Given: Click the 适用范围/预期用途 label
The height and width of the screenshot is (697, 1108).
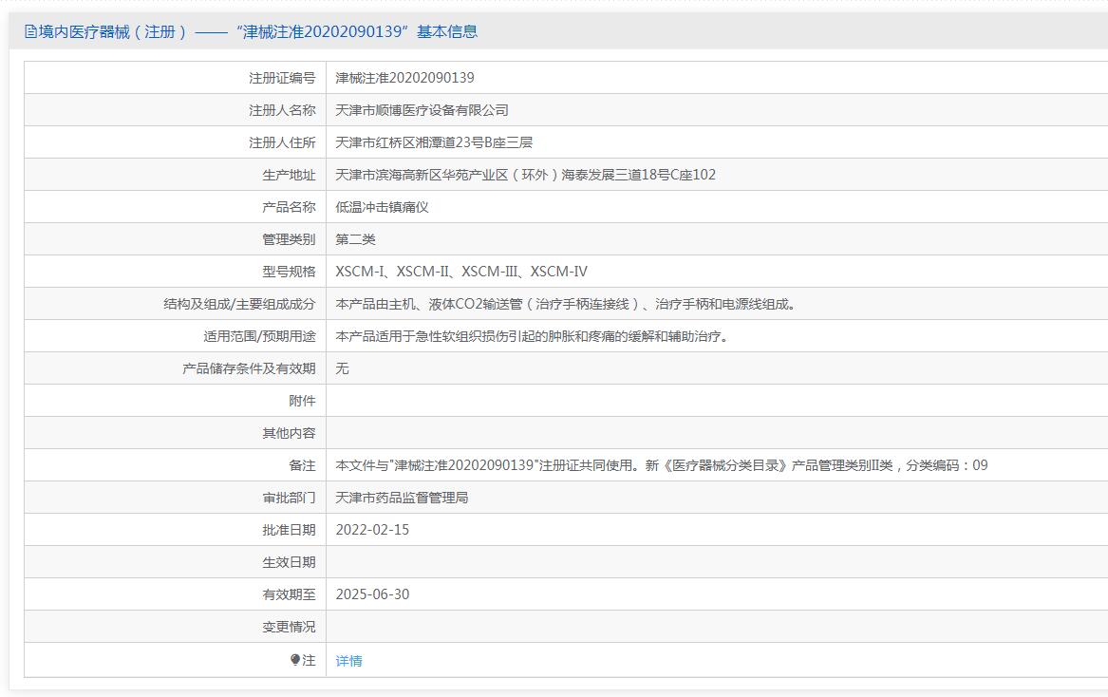Looking at the screenshot, I should click(259, 336).
